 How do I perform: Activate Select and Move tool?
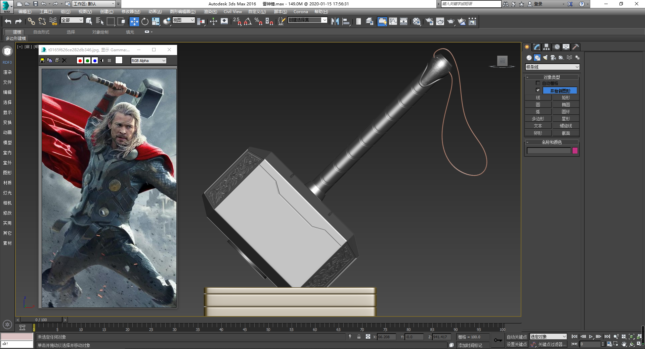pyautogui.click(x=134, y=21)
